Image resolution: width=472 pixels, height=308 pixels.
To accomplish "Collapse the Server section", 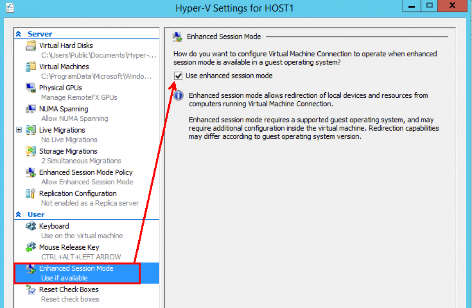I will click(x=19, y=34).
